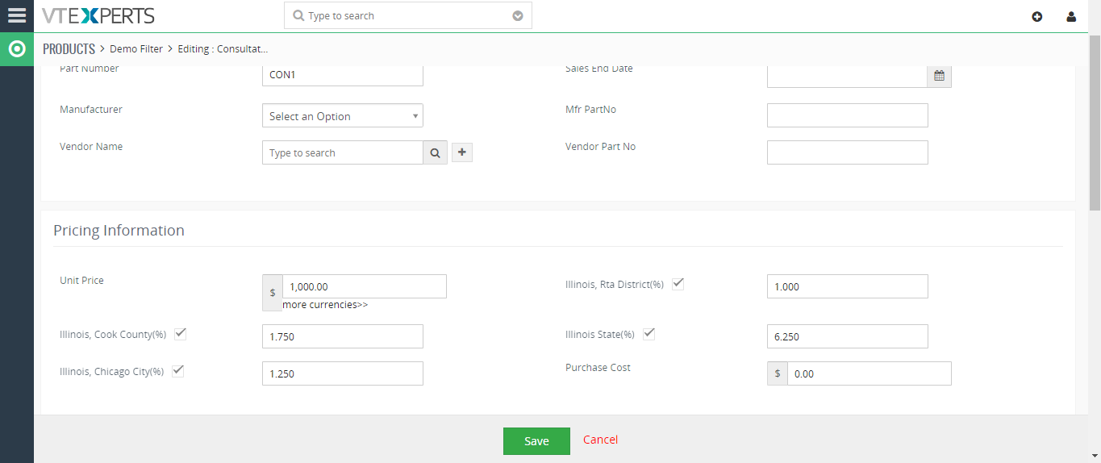Expand the global search dropdown arrow
Viewport: 1101px width, 463px height.
518,16
